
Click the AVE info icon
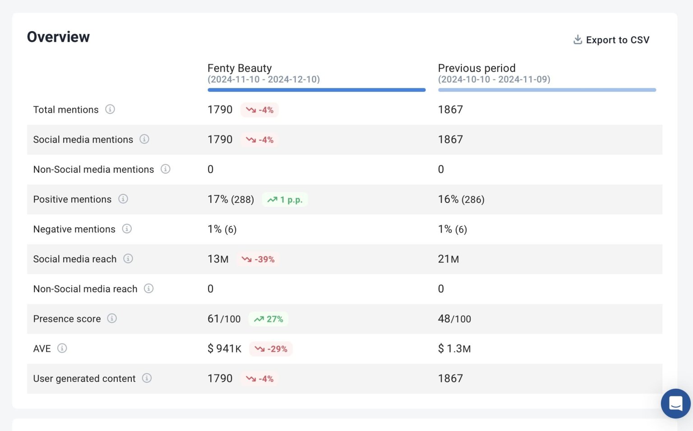[63, 348]
